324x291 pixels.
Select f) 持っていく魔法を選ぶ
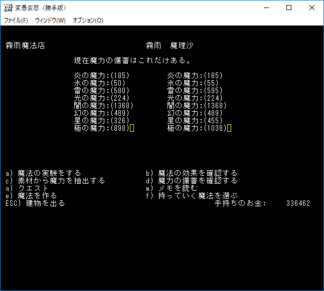tap(192, 195)
